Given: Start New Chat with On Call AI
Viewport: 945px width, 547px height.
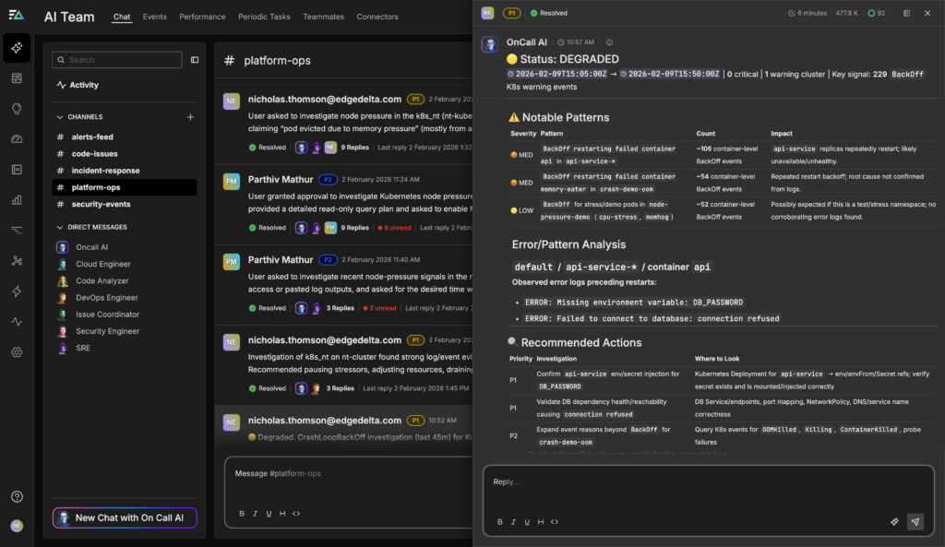Looking at the screenshot, I should 125,517.
